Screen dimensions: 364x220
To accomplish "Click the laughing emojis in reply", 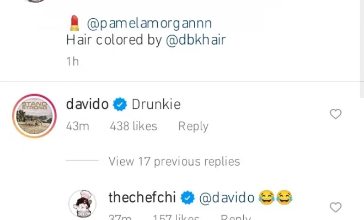I will (x=275, y=197).
